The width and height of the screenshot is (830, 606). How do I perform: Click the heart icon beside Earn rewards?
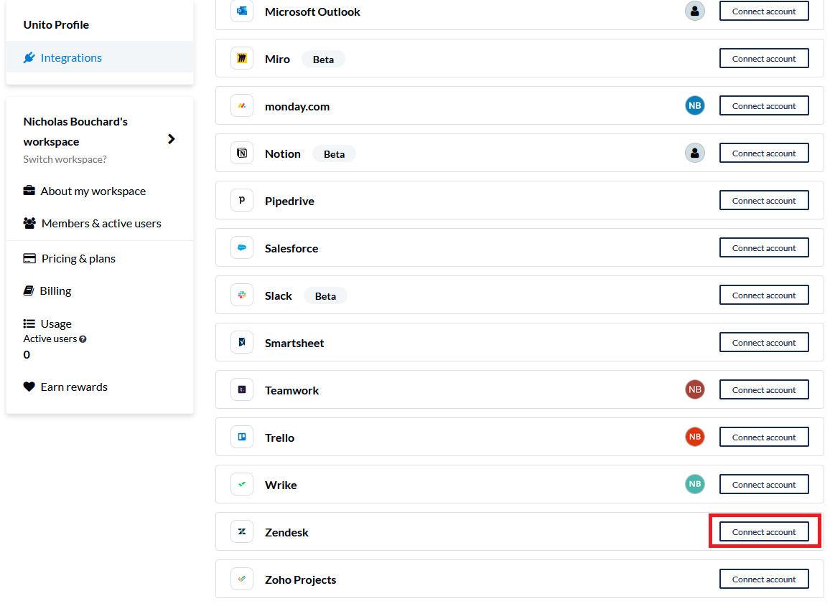[29, 387]
